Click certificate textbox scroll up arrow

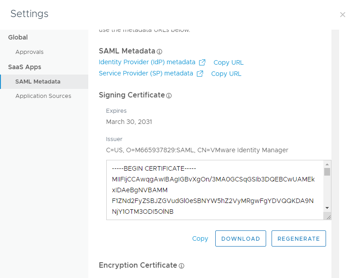(327, 164)
